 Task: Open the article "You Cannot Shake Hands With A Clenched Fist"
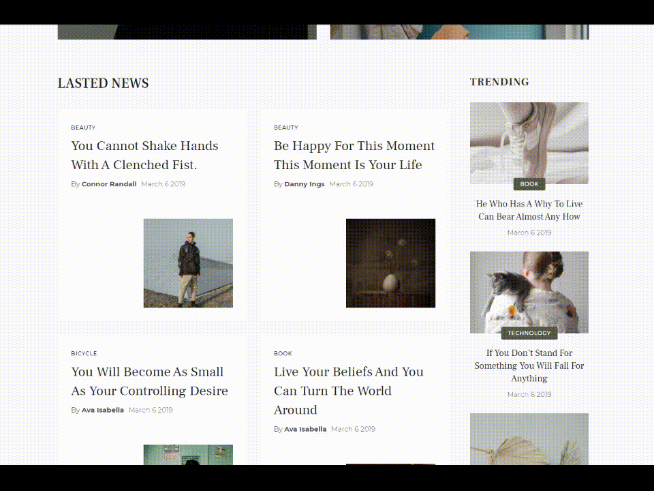point(144,155)
